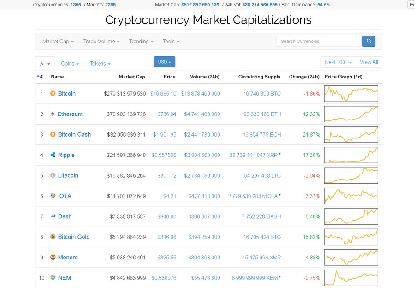The width and height of the screenshot is (415, 288).
Task: Click the Litecoin logo icon
Action: [53, 175]
